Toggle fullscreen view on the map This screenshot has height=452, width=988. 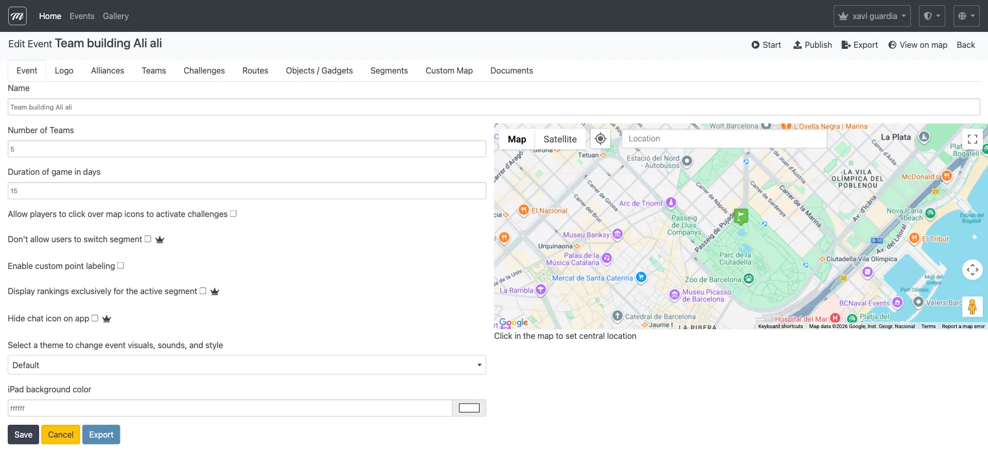point(972,139)
